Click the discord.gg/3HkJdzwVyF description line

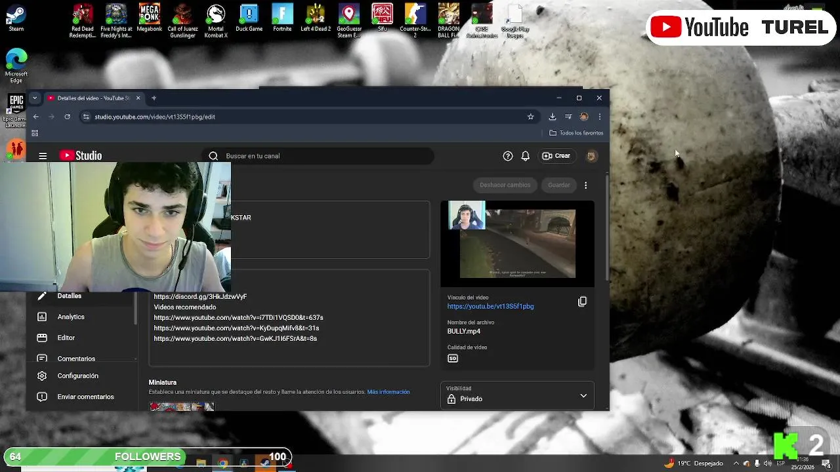[x=200, y=296]
